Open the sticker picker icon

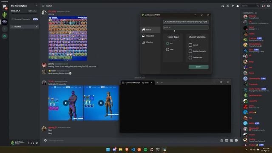pyautogui.click(x=231, y=140)
